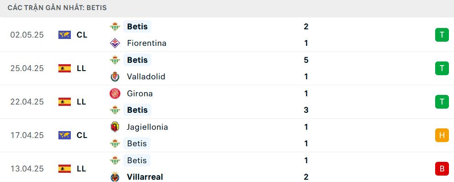Click the Betis crest in the 02.05.25 match
The image size is (454, 182).
pyautogui.click(x=115, y=27)
